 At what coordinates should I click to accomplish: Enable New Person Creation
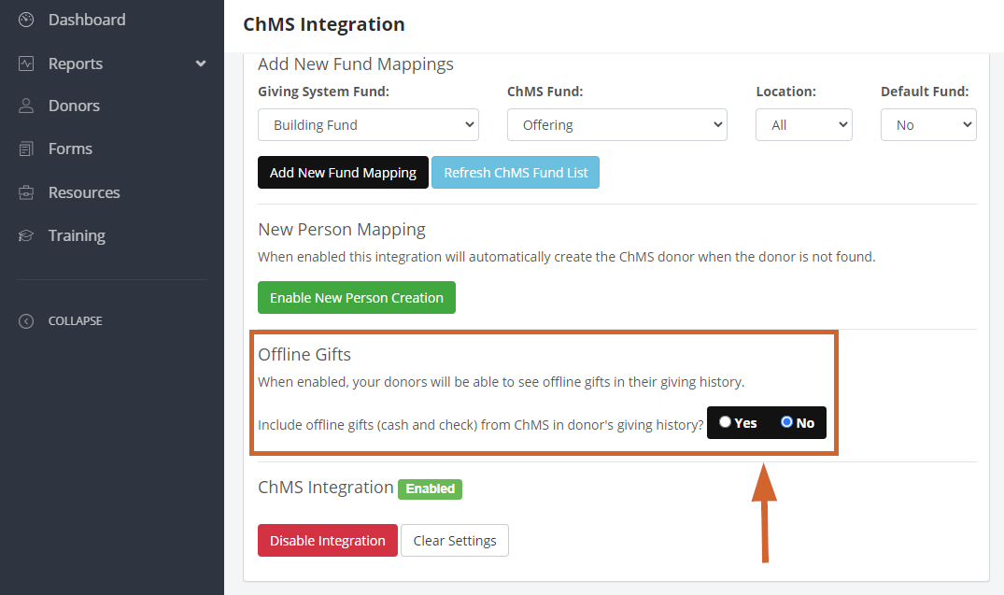point(356,297)
